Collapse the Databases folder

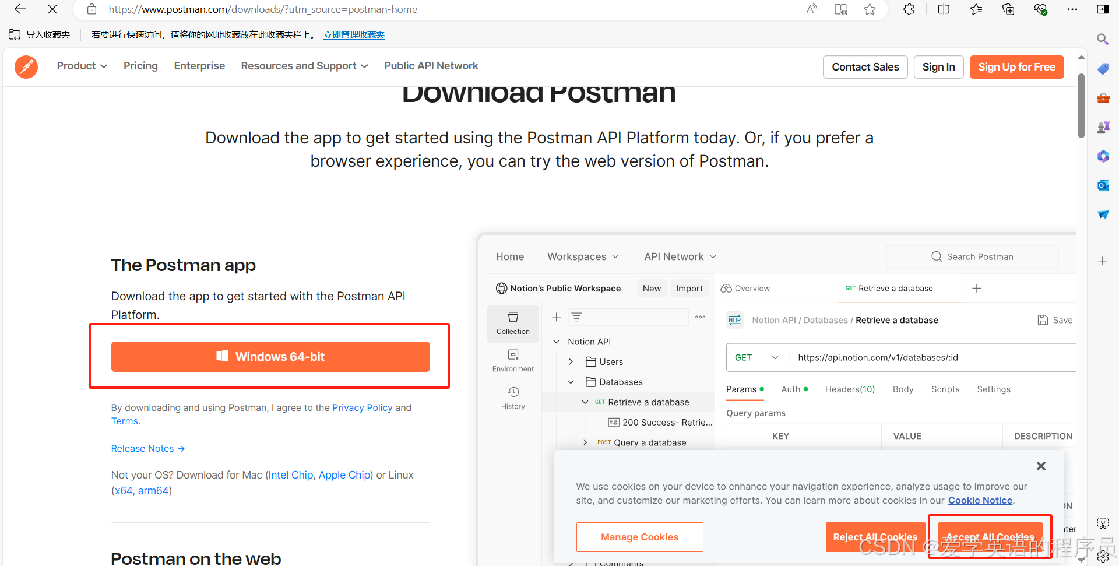[x=571, y=382]
